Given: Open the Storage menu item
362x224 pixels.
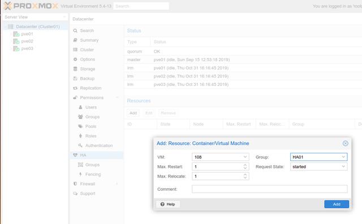Looking at the screenshot, I should click(97, 69).
